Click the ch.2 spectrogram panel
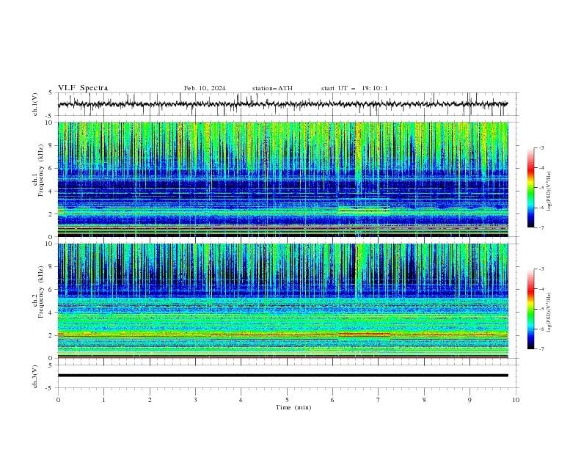581x449 pixels. tap(282, 301)
